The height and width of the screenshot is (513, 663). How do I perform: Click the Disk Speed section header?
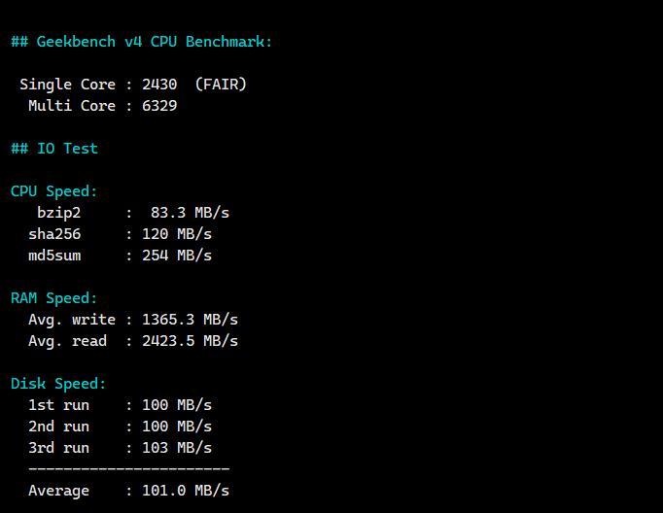point(58,384)
